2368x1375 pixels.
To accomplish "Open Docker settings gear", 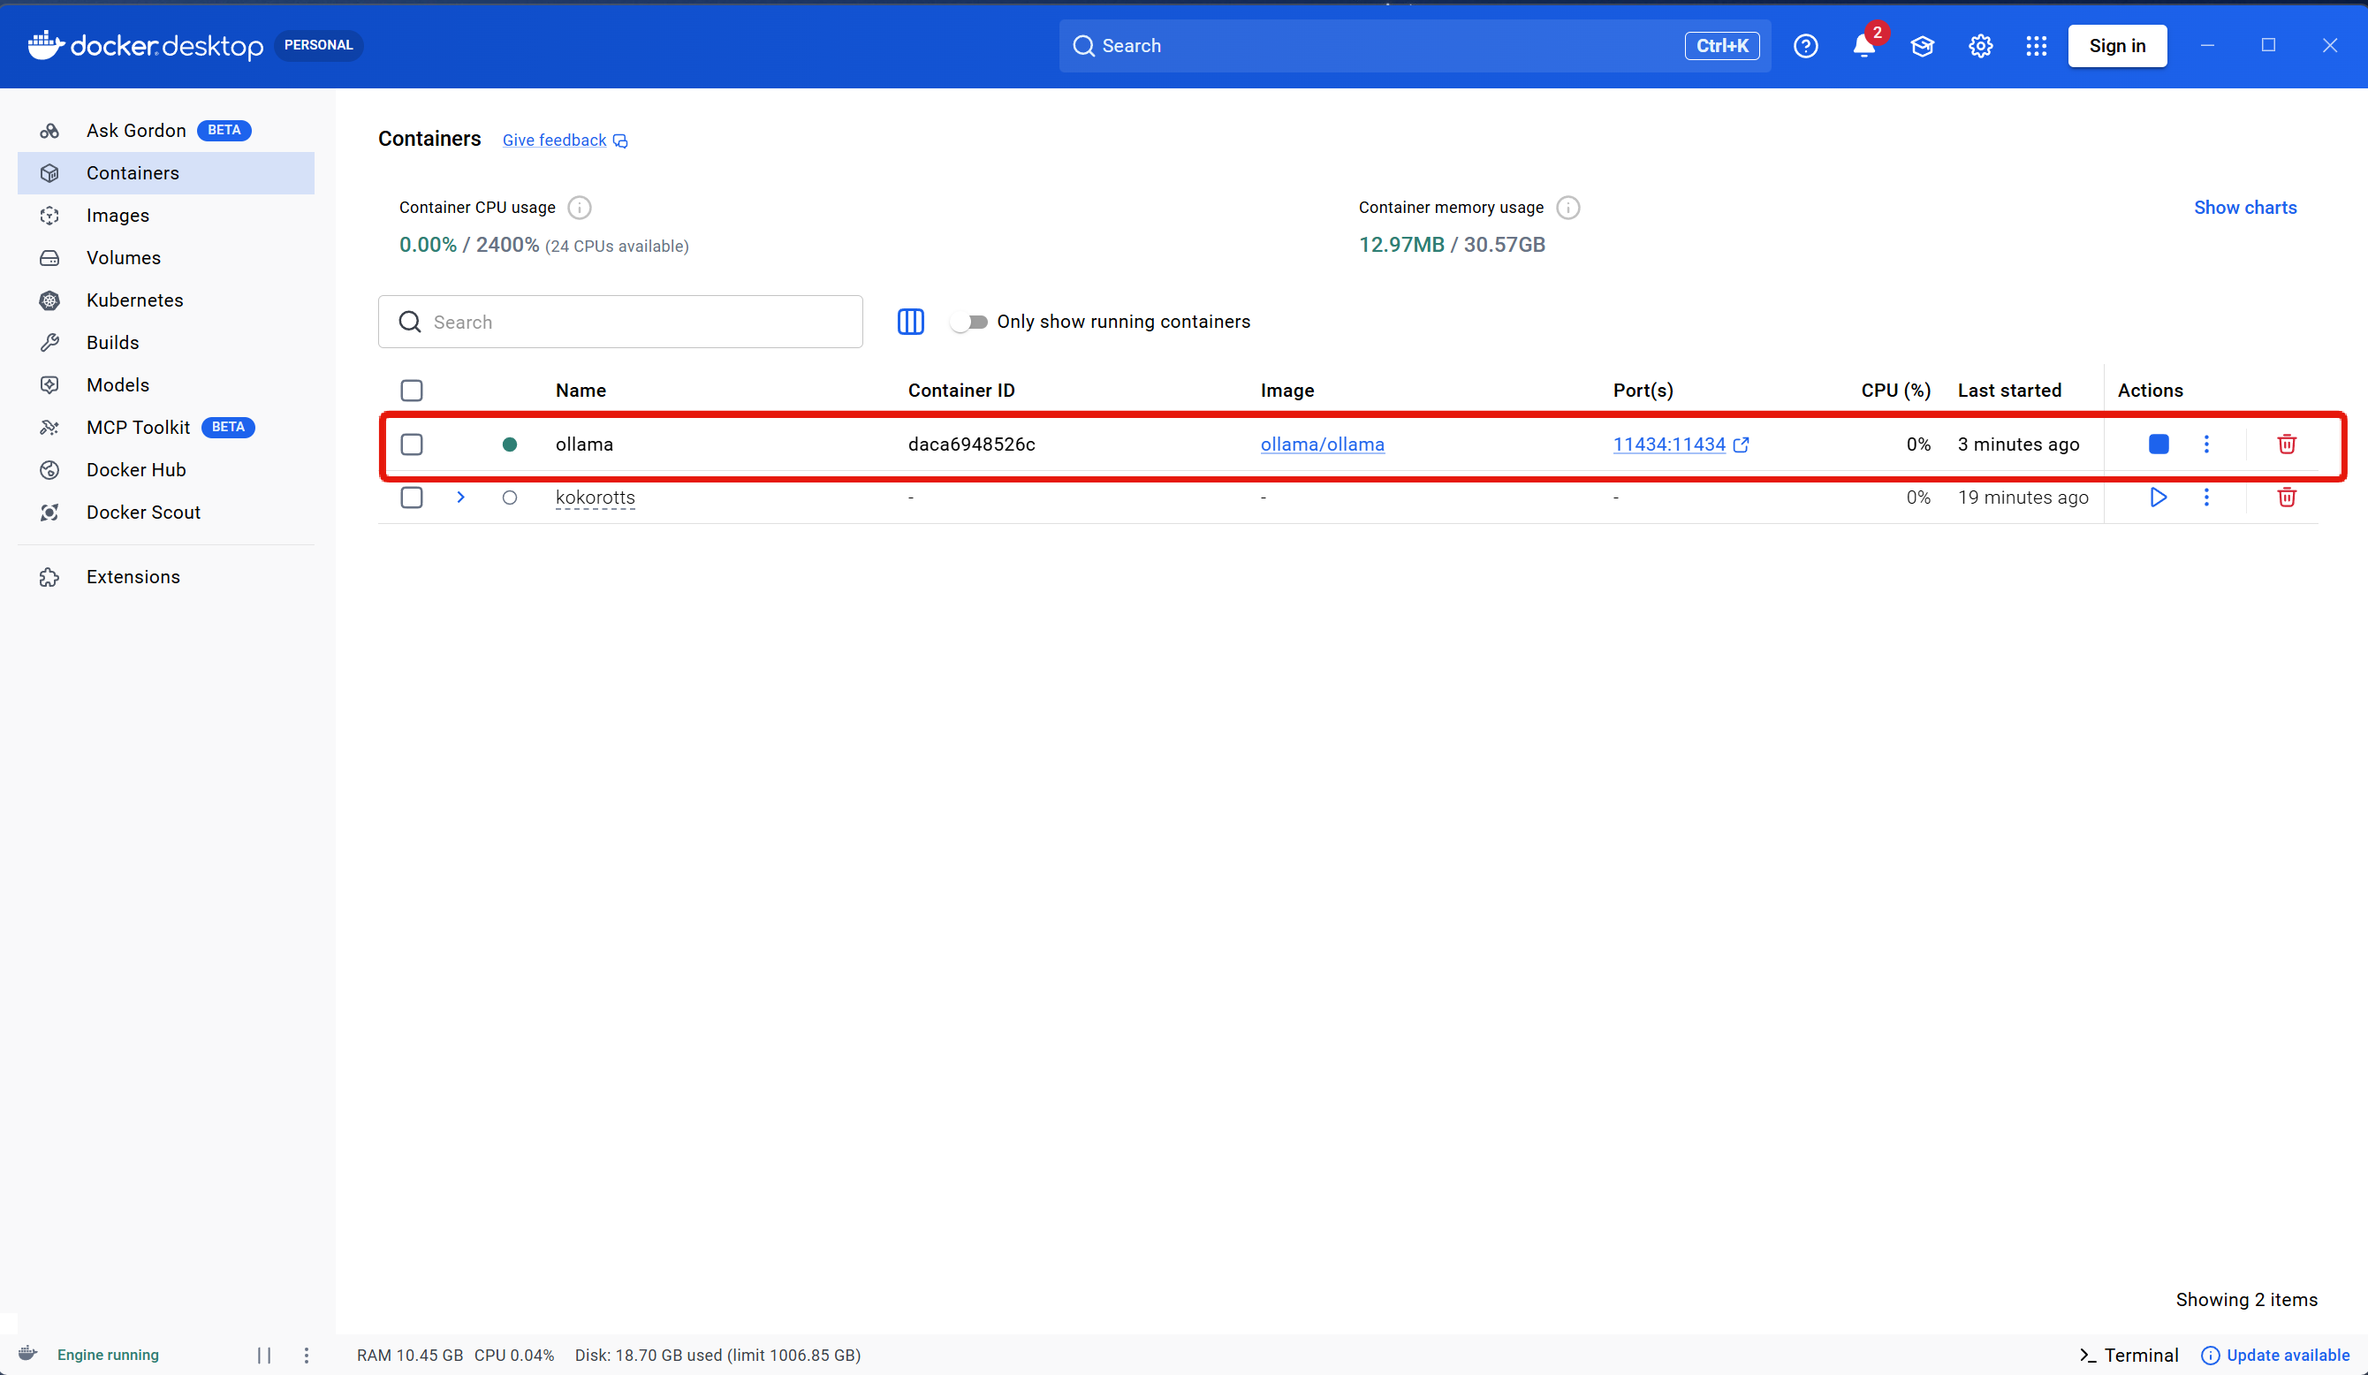I will pyautogui.click(x=1980, y=46).
